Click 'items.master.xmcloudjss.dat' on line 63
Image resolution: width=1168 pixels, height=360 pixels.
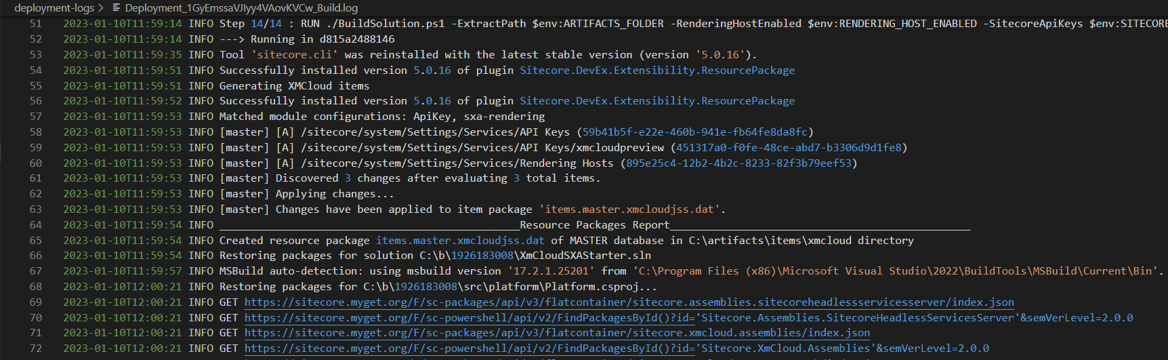pyautogui.click(x=629, y=209)
